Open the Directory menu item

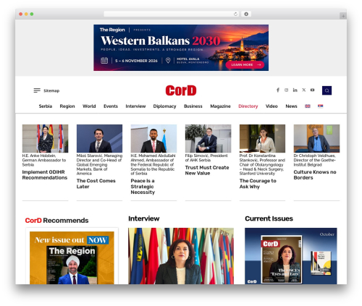tap(248, 106)
